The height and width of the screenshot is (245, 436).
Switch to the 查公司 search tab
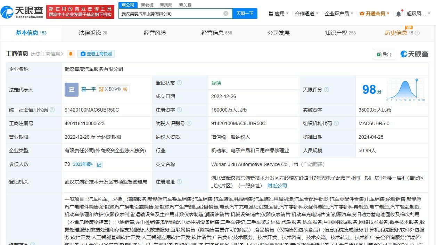[128, 5]
